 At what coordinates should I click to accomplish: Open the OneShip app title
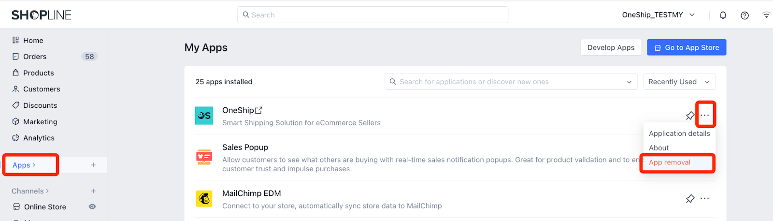click(238, 110)
